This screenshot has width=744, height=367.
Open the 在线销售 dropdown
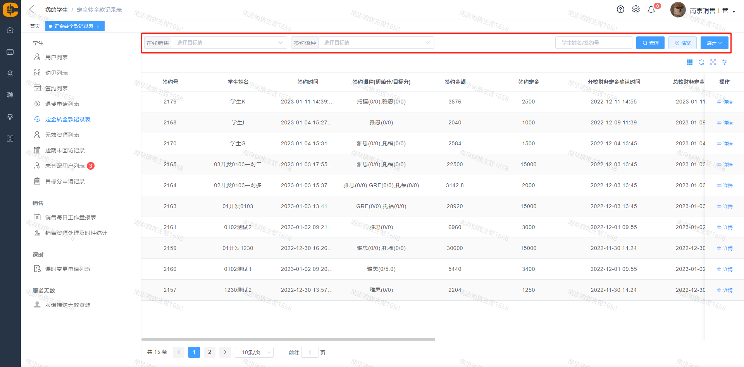coord(229,43)
